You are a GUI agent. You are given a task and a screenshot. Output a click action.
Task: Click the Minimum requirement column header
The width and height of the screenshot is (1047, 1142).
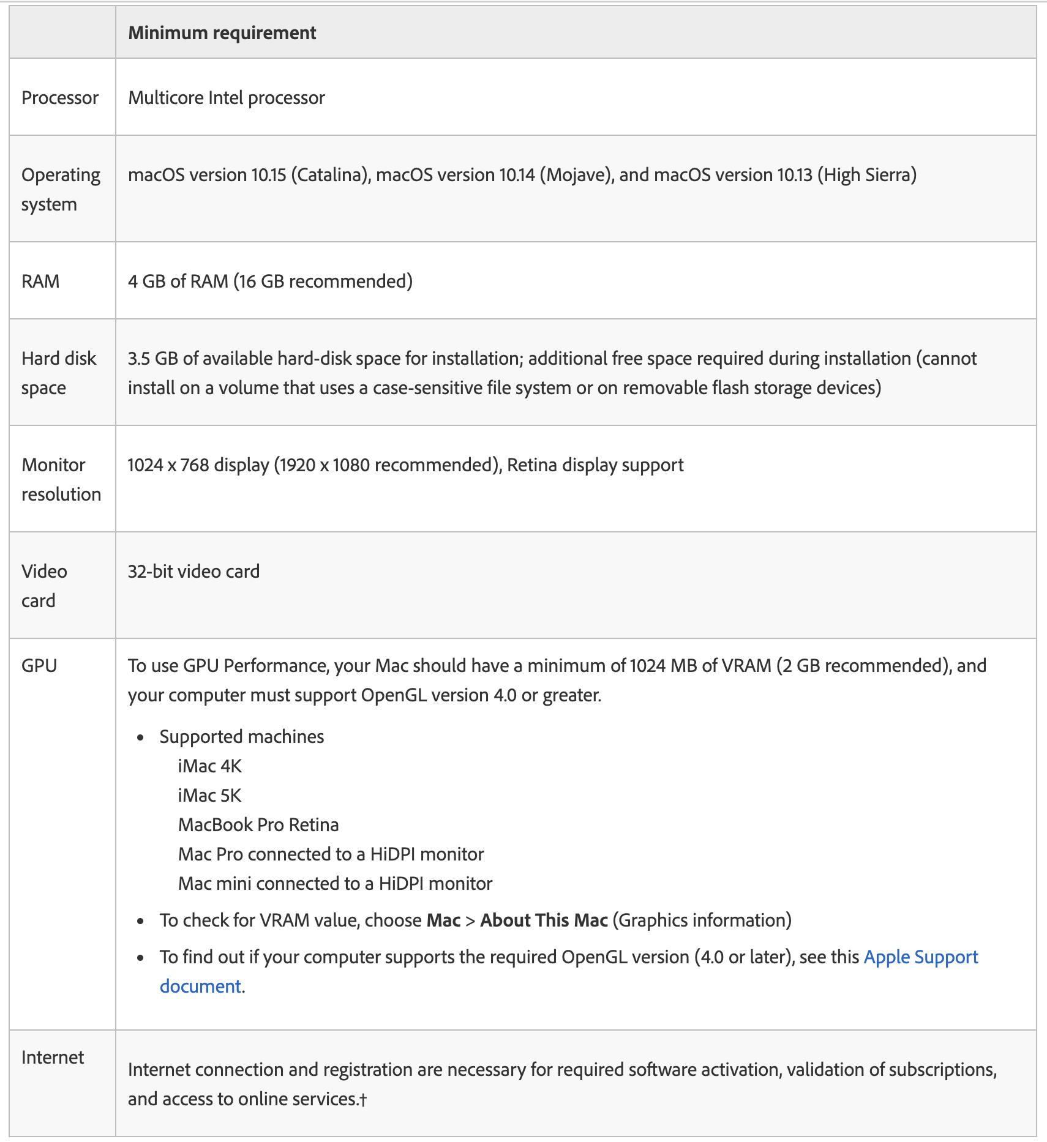click(222, 33)
